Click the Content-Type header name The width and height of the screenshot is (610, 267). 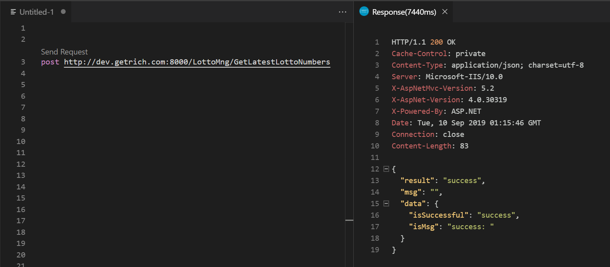coord(417,65)
